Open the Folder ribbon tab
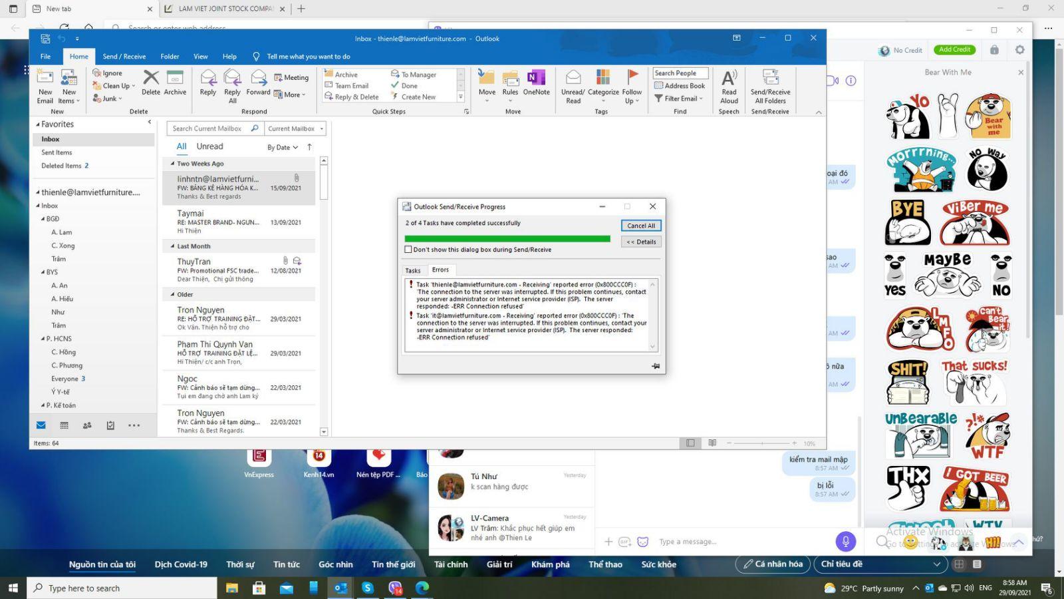Screen dimensions: 1064x599 pos(170,57)
